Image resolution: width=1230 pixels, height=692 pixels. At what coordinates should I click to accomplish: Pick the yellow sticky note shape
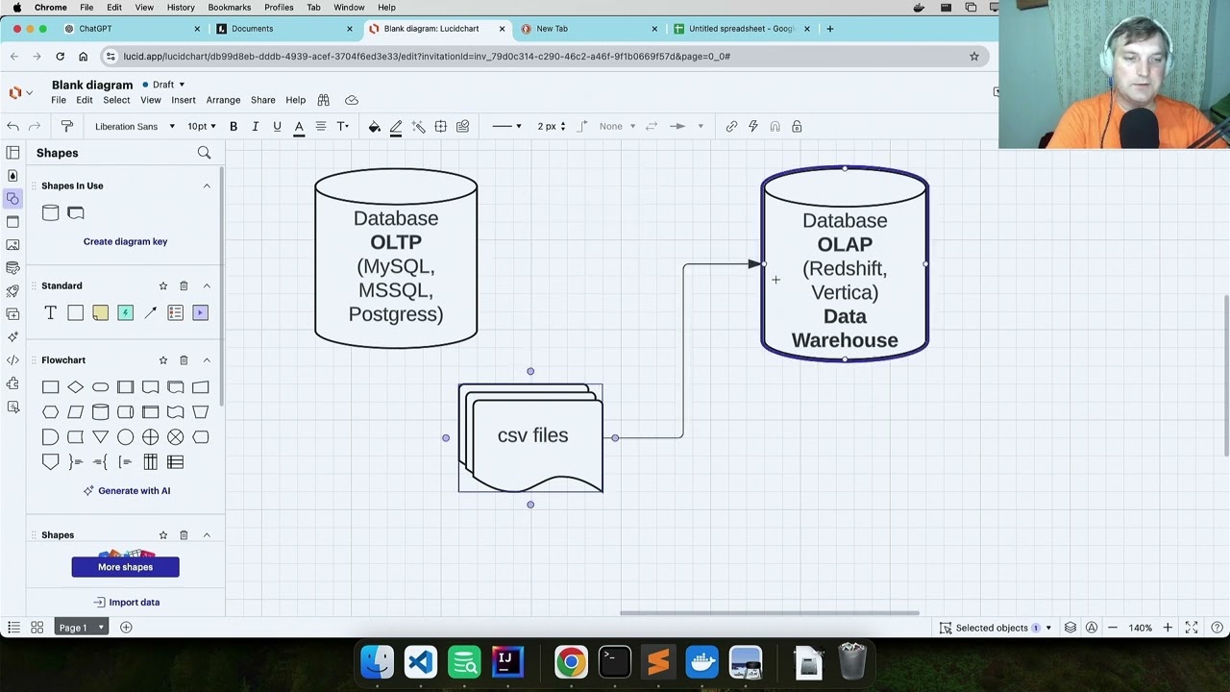101,312
